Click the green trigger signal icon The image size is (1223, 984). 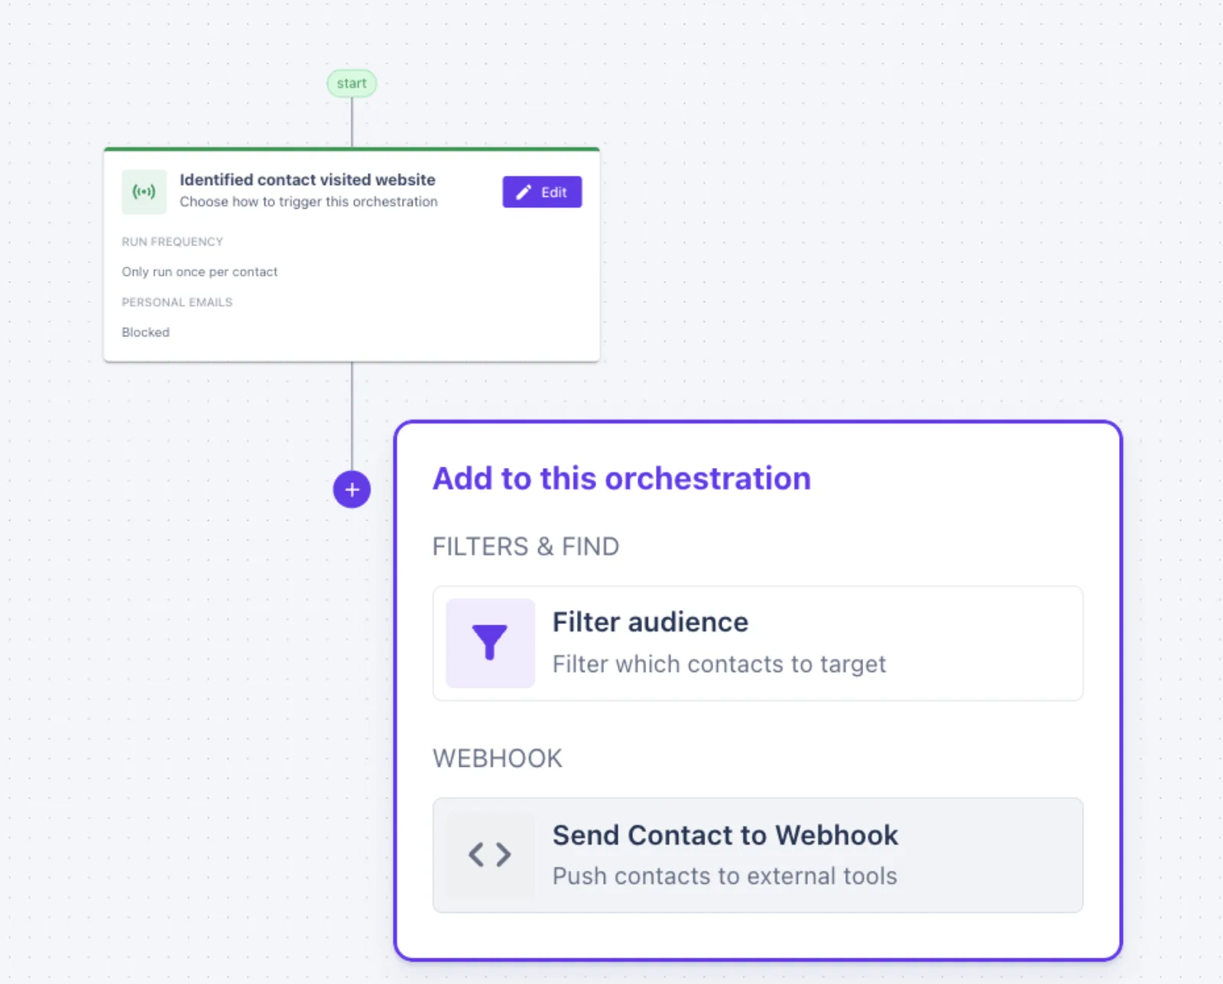tap(144, 191)
